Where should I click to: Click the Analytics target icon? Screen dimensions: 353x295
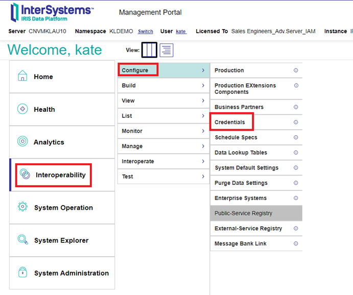(22, 142)
